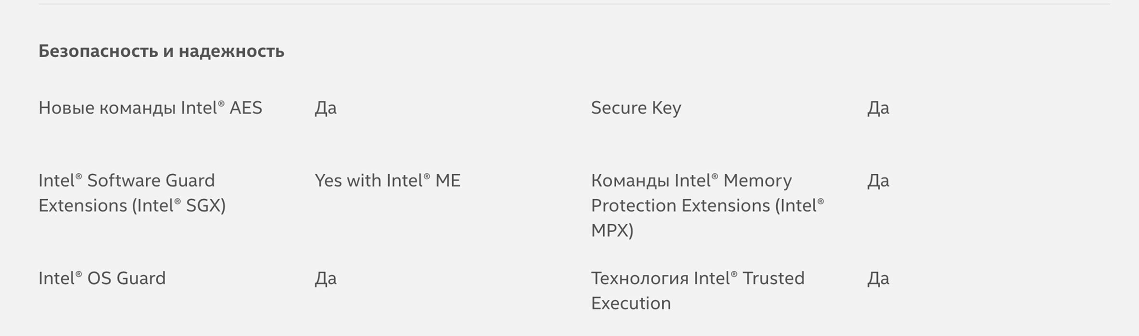Click the "MPX)" abbreviation text
The width and height of the screenshot is (1139, 336).
(612, 231)
